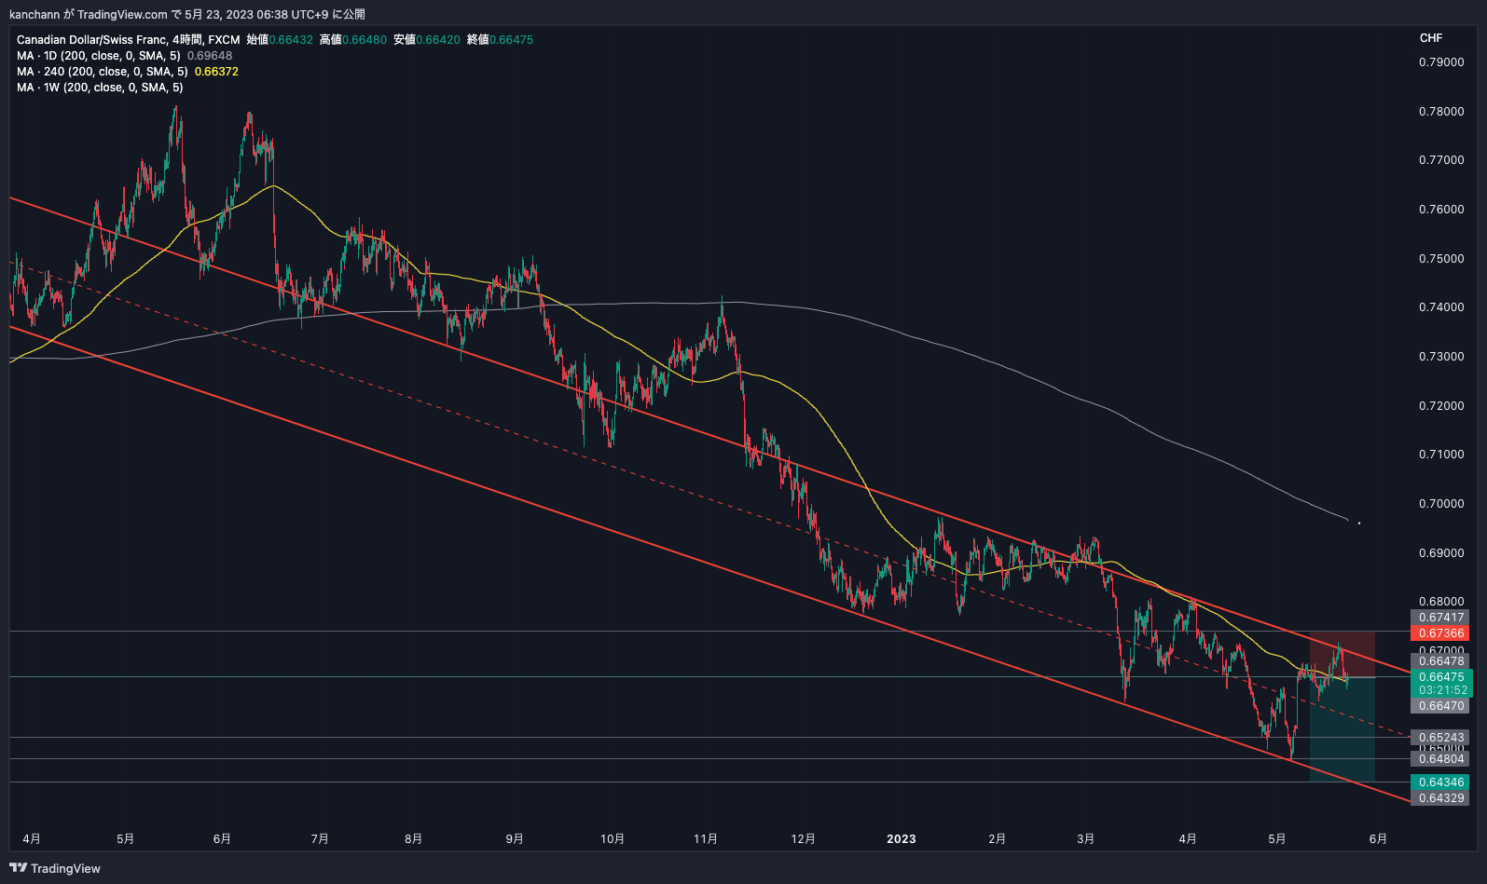1487x884 pixels.
Task: Click the green 0.66475 current price tag
Action: [x=1441, y=677]
